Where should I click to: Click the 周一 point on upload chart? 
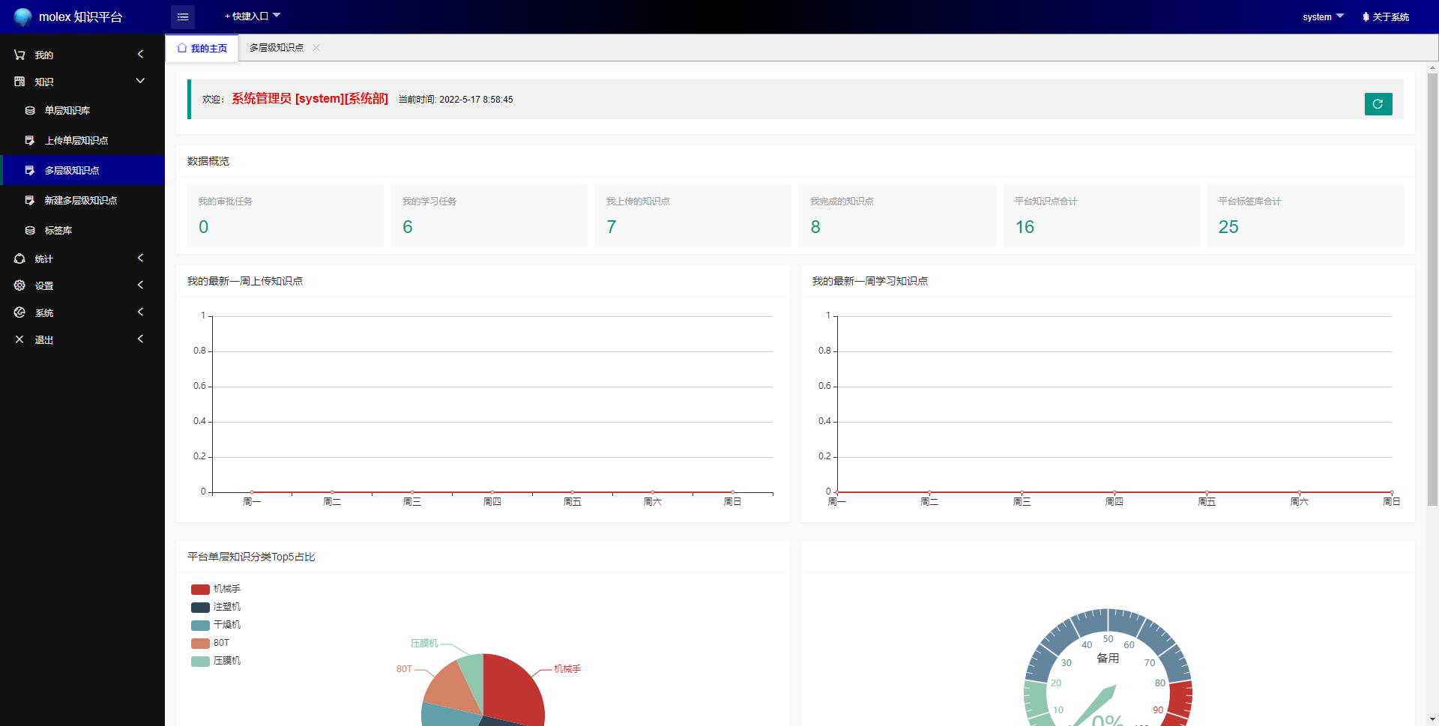pos(252,492)
